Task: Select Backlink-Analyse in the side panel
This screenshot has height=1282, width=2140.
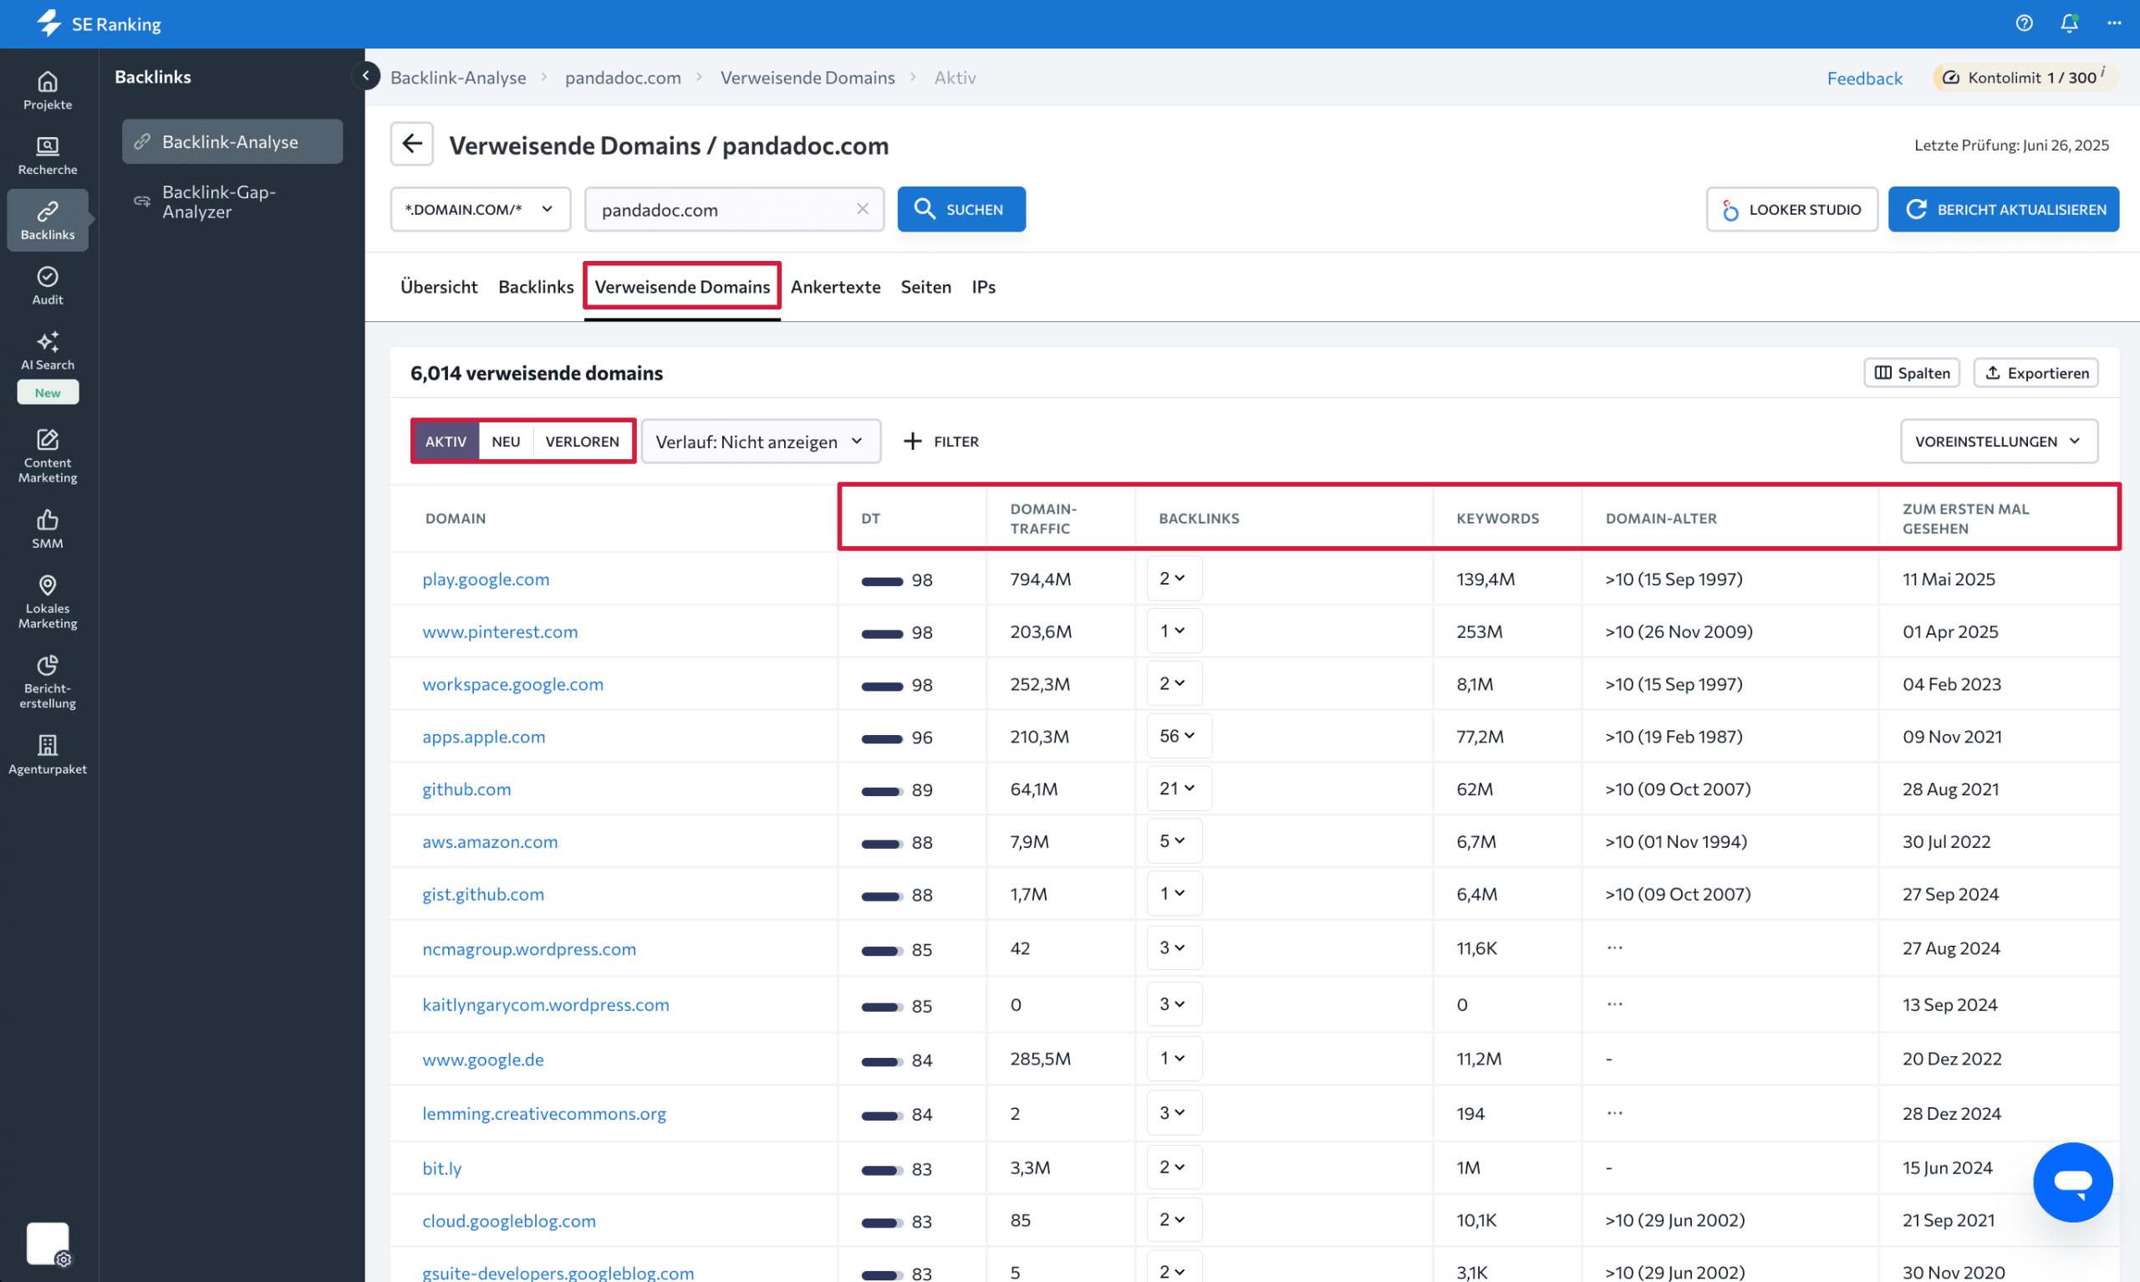Action: 232,141
